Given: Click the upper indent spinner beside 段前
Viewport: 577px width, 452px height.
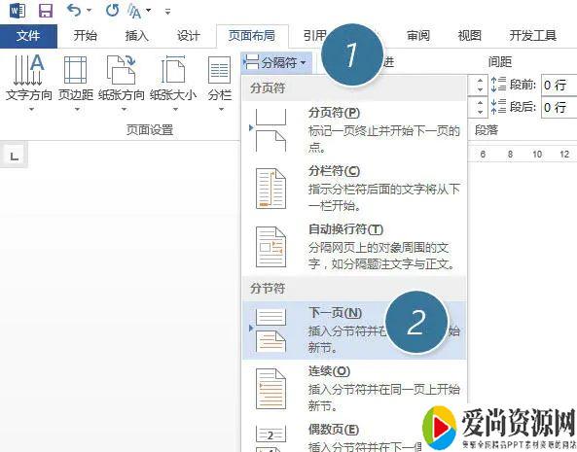Looking at the screenshot, I should tap(480, 86).
